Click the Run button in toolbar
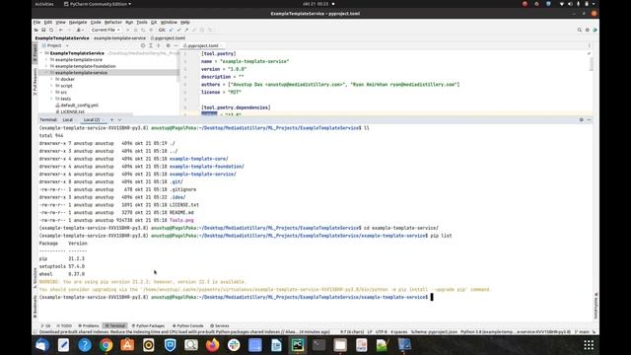This screenshot has width=631, height=355. [127, 30]
